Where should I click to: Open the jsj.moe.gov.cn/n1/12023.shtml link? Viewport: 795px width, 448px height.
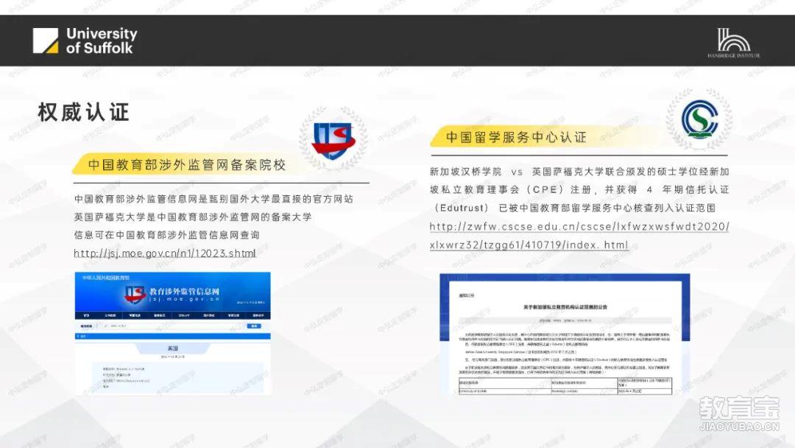coord(165,253)
